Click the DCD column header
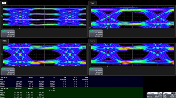This screenshot has width=176, height=98. pyautogui.click(x=75, y=77)
